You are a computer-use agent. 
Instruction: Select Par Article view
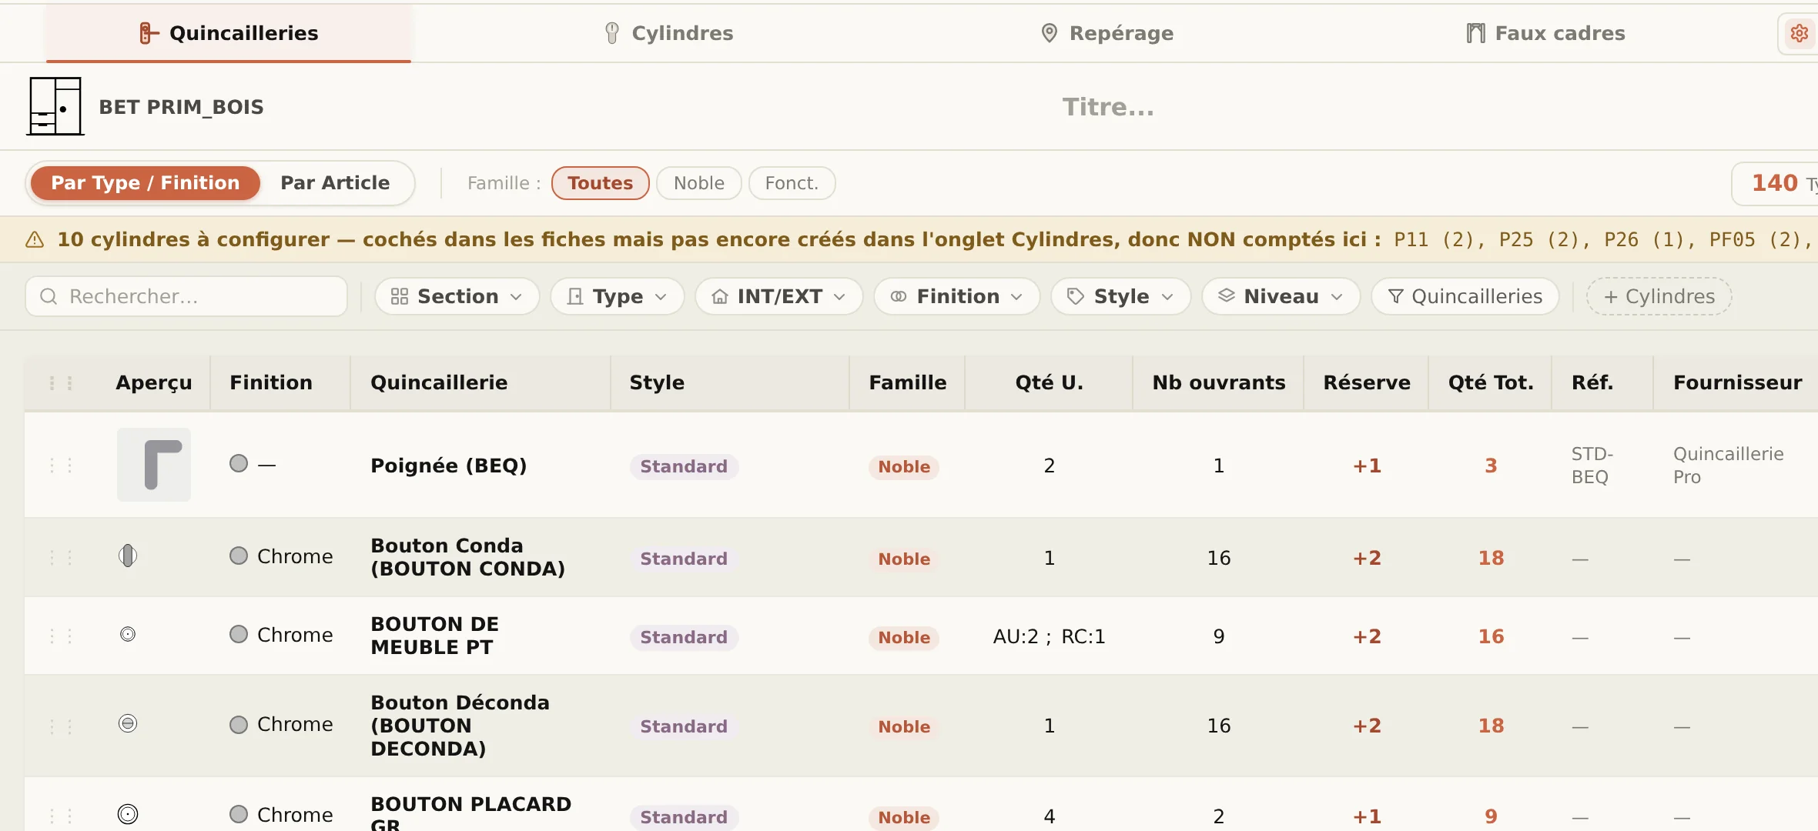(x=335, y=183)
